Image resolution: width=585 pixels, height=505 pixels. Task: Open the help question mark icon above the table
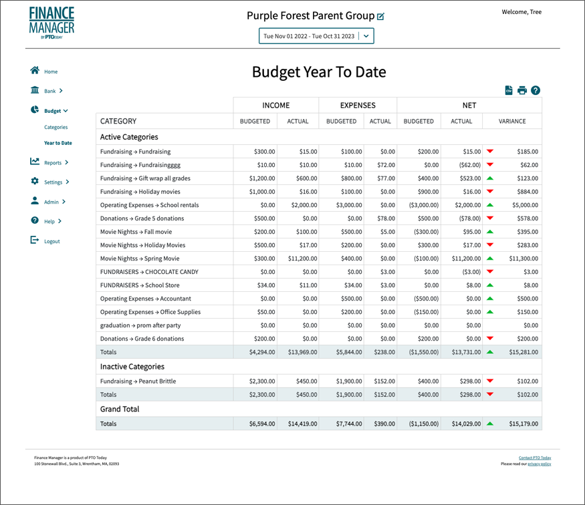(x=536, y=90)
